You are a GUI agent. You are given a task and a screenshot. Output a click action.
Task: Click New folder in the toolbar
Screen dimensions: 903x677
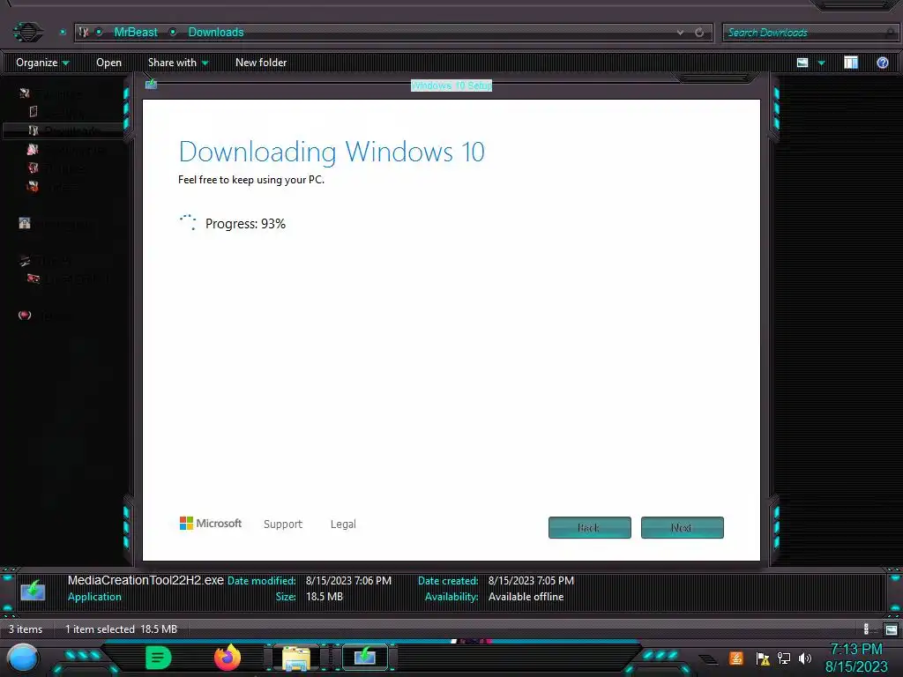click(x=261, y=63)
